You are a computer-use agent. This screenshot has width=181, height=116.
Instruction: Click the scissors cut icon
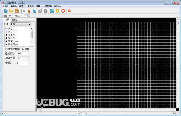[29, 11]
